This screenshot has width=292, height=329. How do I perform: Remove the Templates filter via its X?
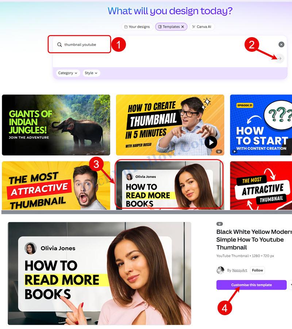[x=182, y=27]
